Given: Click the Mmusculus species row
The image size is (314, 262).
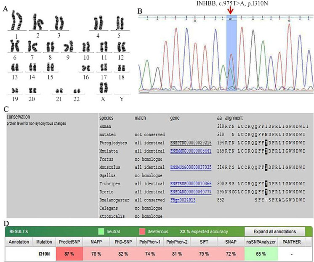Looking at the screenshot, I should pos(202,167).
